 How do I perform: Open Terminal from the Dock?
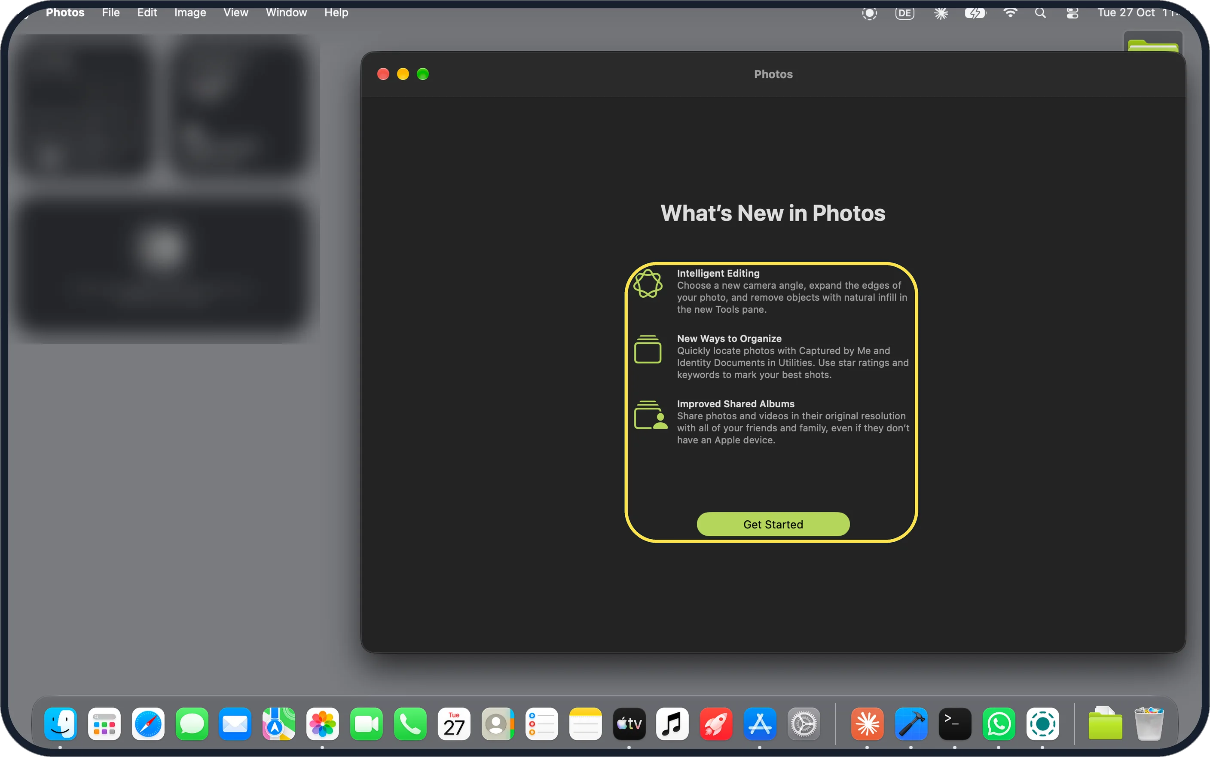point(955,724)
